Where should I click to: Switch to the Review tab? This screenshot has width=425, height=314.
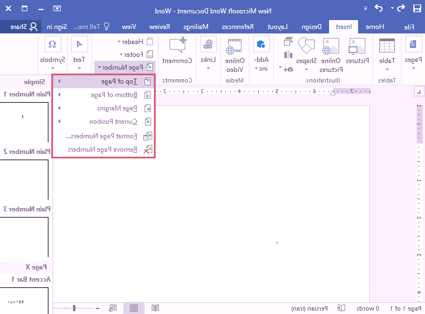click(x=160, y=27)
